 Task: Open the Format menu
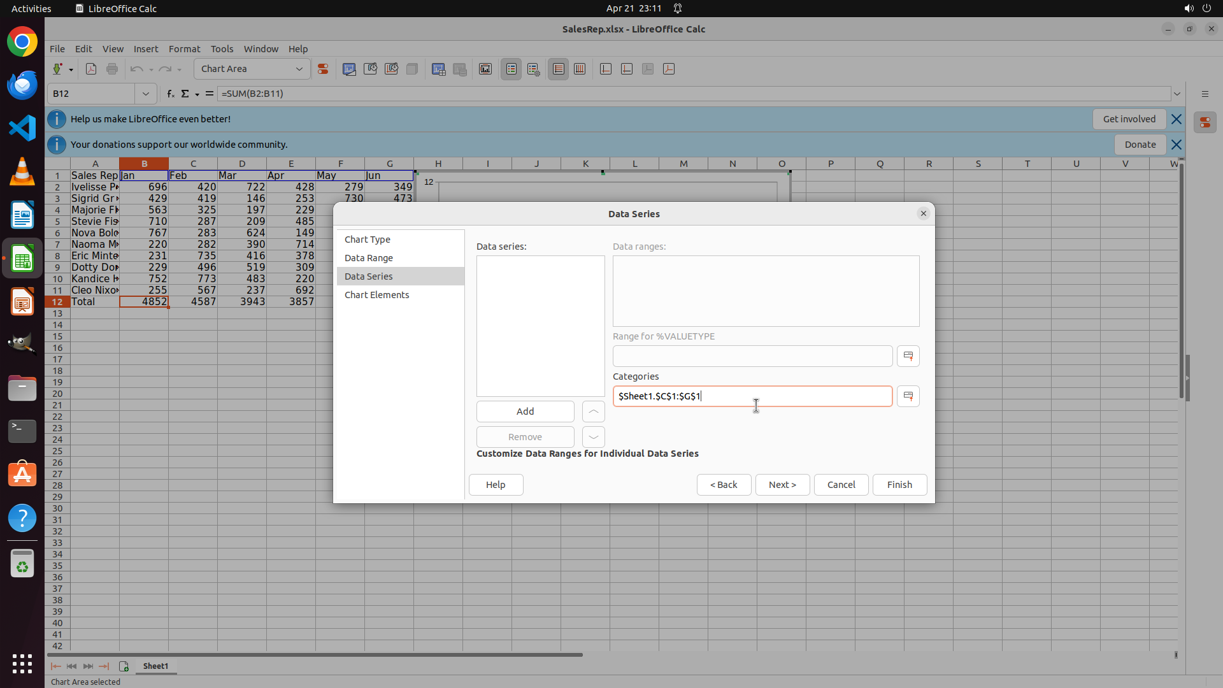click(184, 49)
